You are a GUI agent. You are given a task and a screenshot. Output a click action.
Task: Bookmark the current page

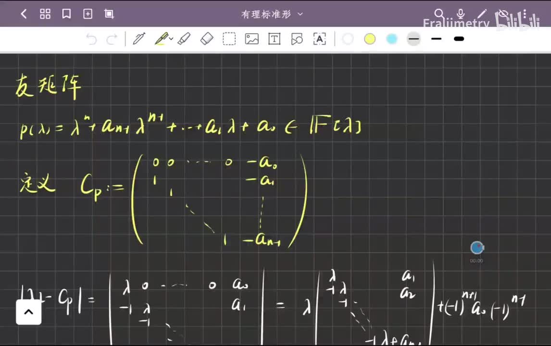tap(66, 14)
